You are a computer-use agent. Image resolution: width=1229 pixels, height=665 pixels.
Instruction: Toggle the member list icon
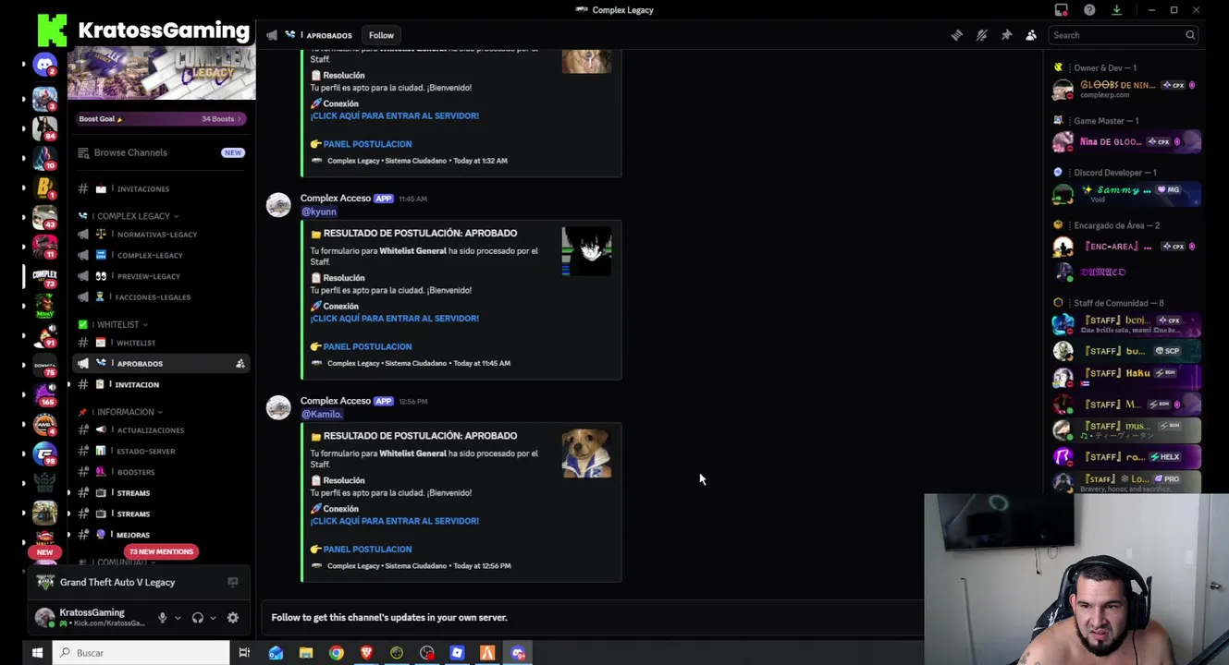click(x=1031, y=35)
